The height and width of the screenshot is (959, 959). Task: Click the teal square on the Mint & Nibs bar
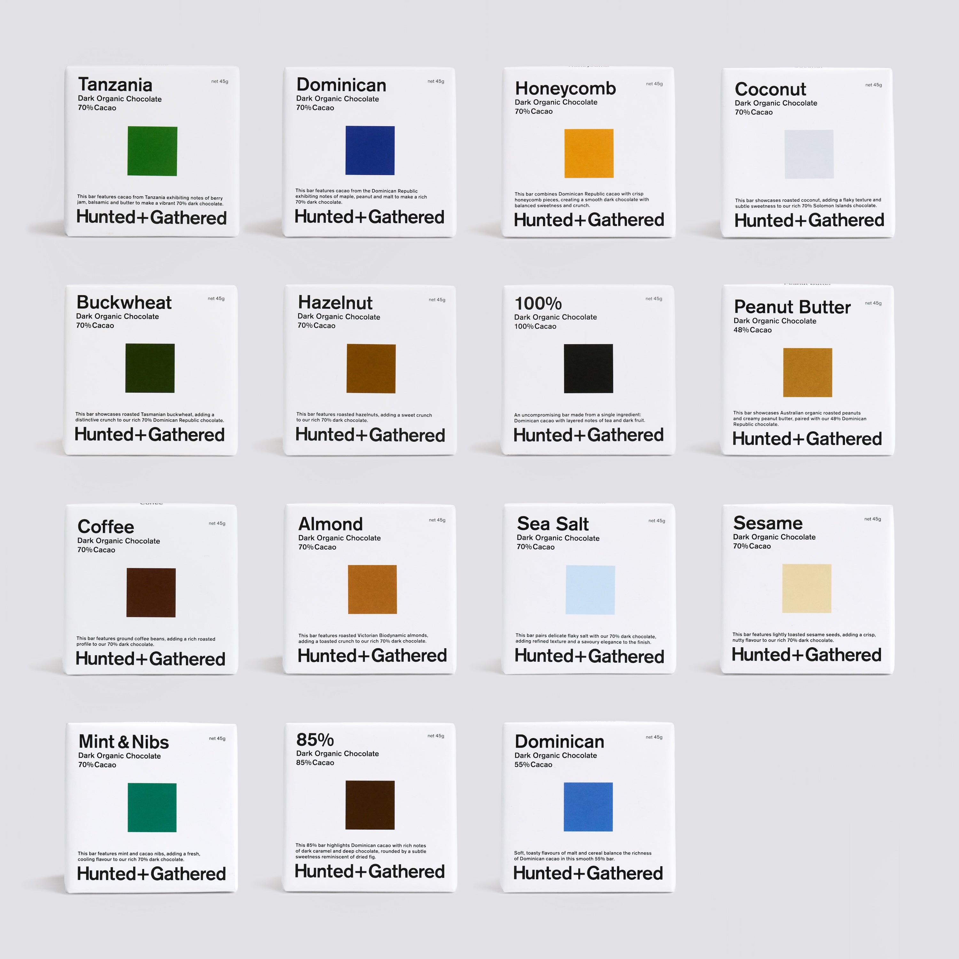click(x=152, y=807)
